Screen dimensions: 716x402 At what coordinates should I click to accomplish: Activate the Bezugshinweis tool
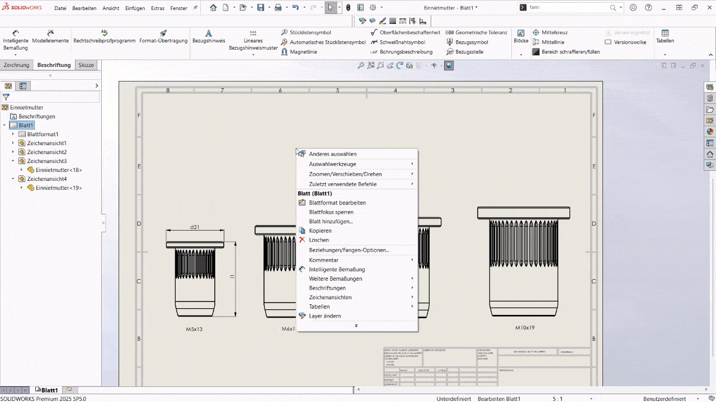click(x=209, y=36)
